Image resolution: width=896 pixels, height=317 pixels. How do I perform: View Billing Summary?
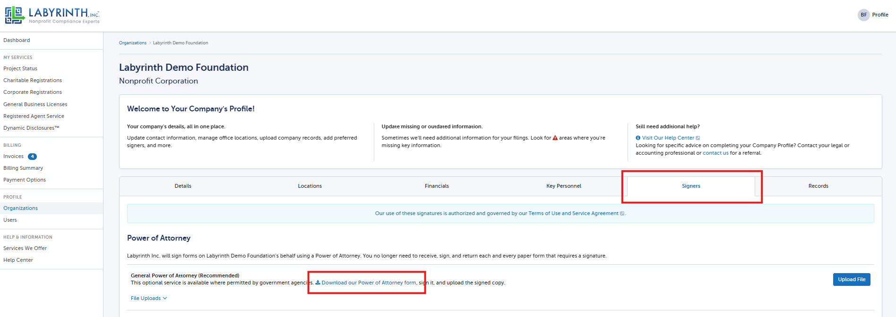(23, 168)
